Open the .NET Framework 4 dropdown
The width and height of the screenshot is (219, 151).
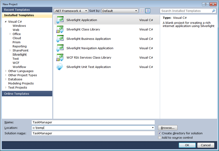point(71,11)
